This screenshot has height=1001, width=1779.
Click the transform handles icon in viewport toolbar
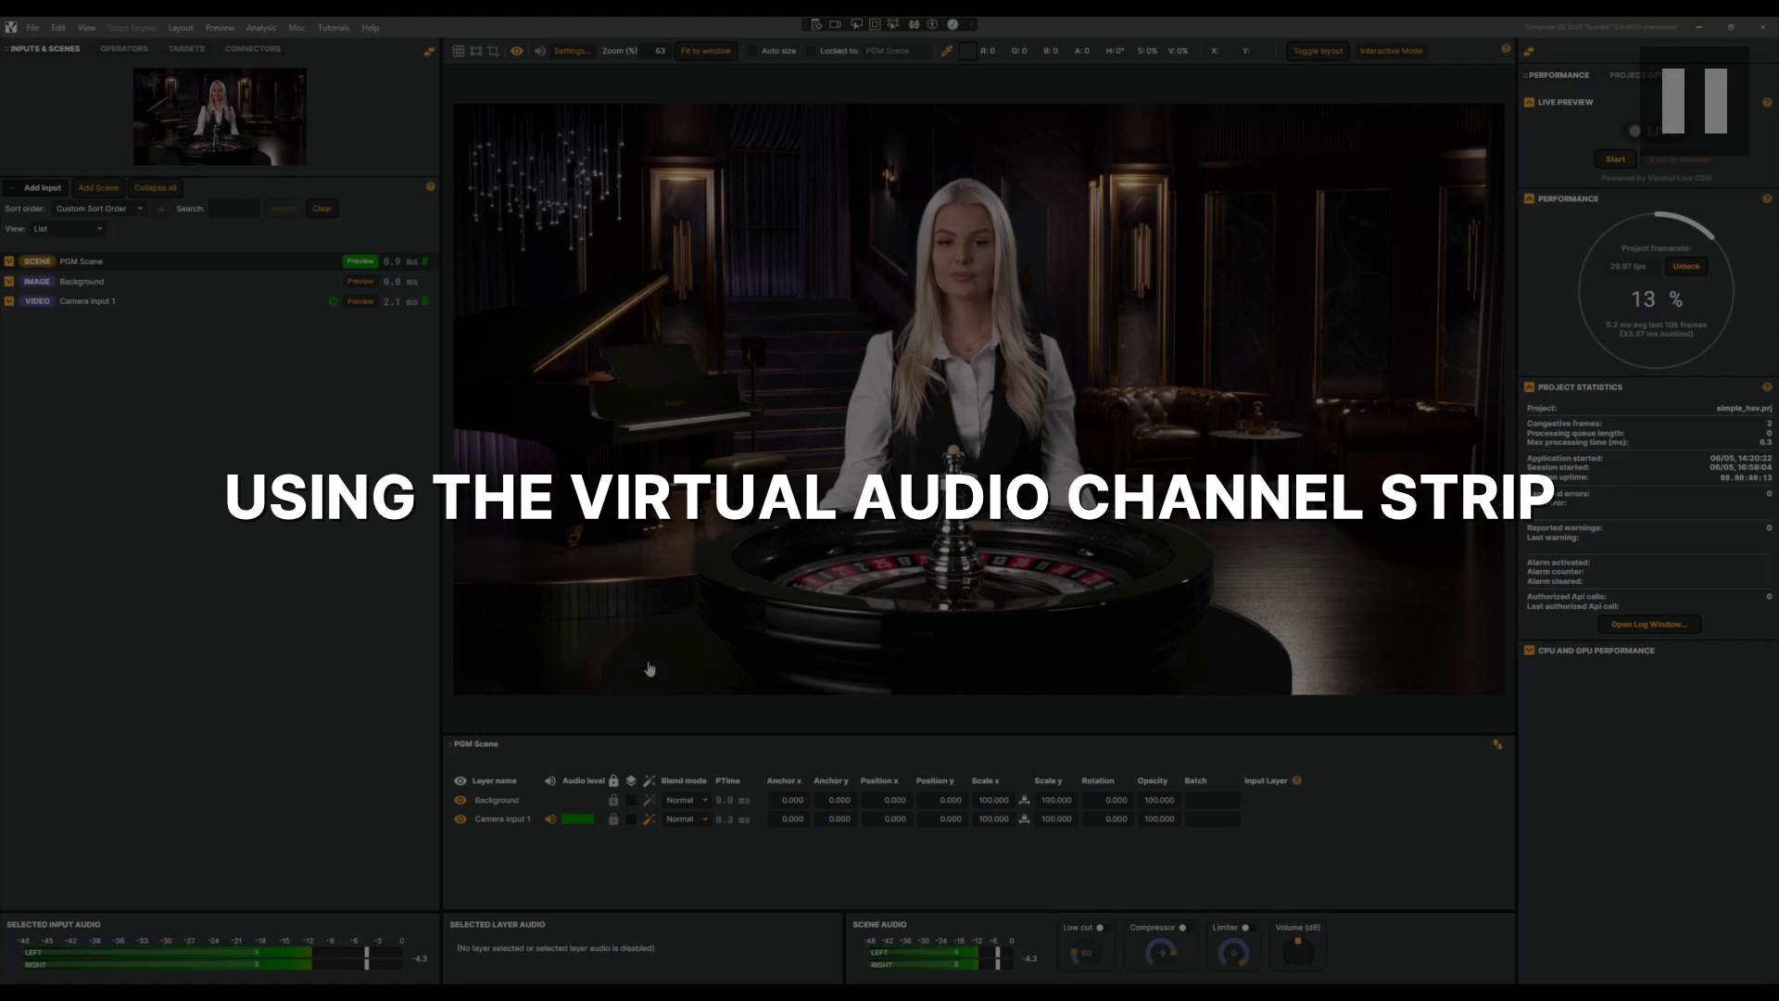point(475,51)
